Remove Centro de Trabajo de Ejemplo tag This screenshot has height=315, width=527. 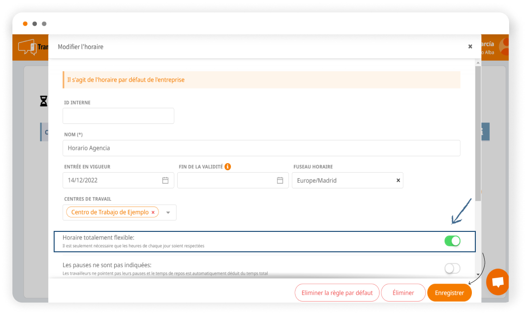[153, 212]
